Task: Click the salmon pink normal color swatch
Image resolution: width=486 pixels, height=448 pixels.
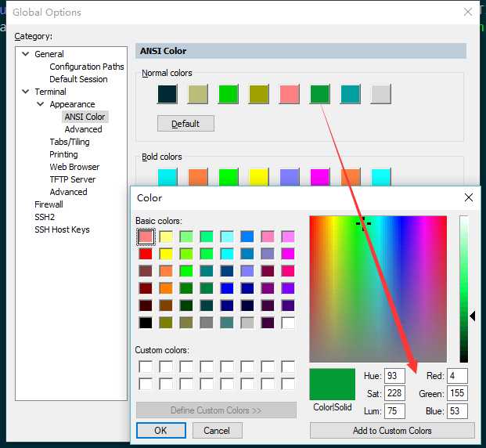Action: point(290,94)
